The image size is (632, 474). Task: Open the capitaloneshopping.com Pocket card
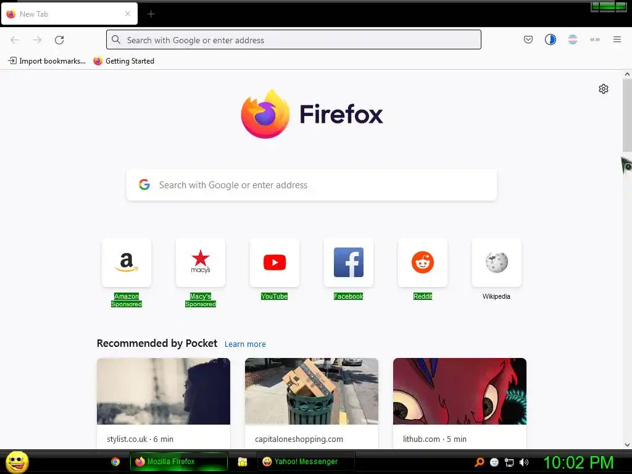point(312,403)
